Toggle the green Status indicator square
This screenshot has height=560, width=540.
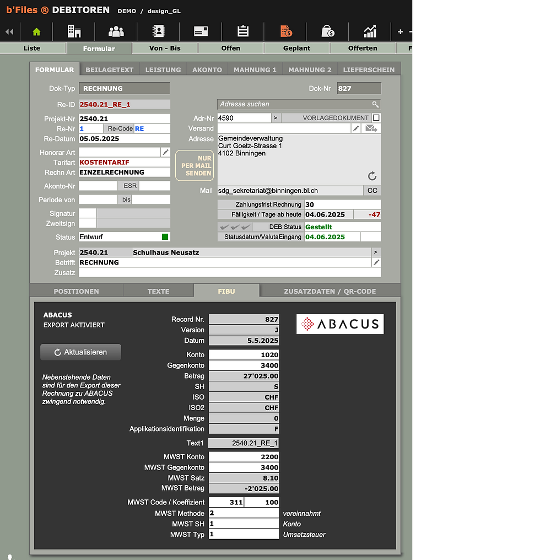165,237
